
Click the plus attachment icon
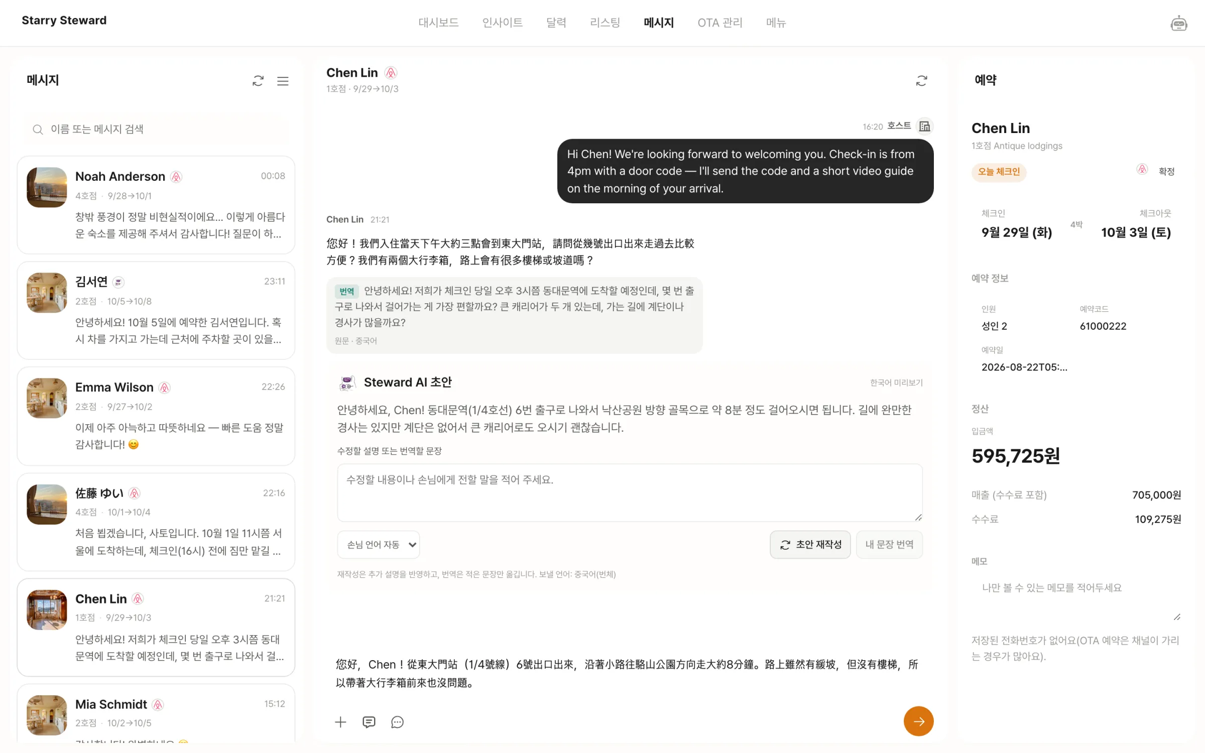coord(340,722)
